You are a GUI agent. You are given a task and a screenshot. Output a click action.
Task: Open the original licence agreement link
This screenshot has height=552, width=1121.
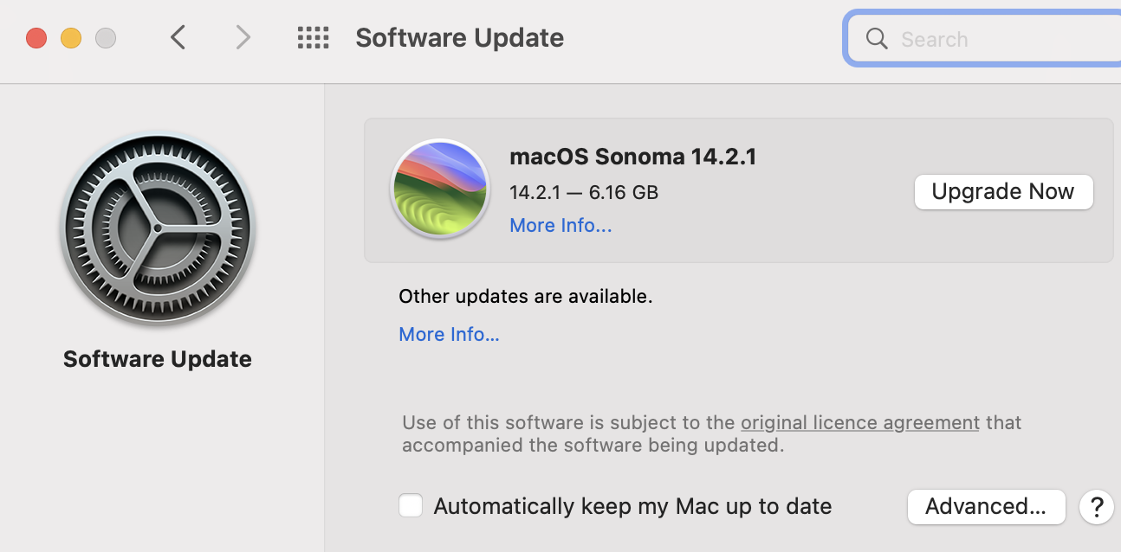point(859,423)
